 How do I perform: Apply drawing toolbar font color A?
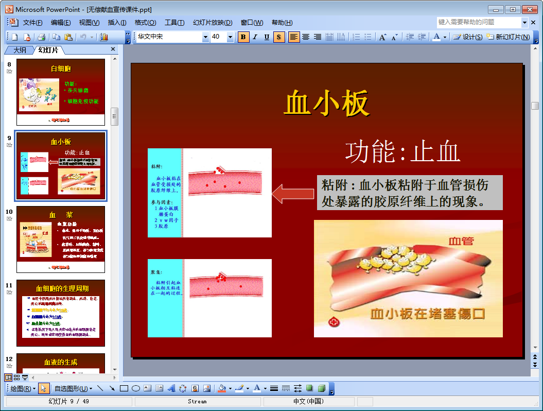[257, 388]
